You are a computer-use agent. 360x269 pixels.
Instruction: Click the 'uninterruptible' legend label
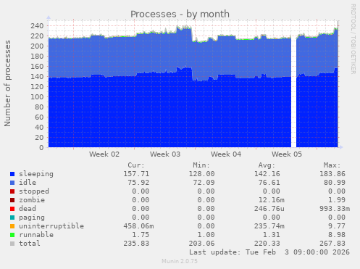click(x=51, y=226)
